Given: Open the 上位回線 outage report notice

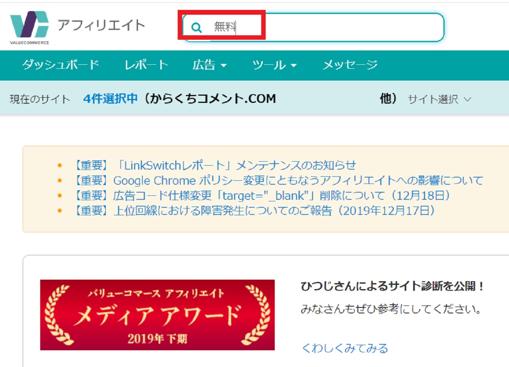Looking at the screenshot, I should 253,211.
